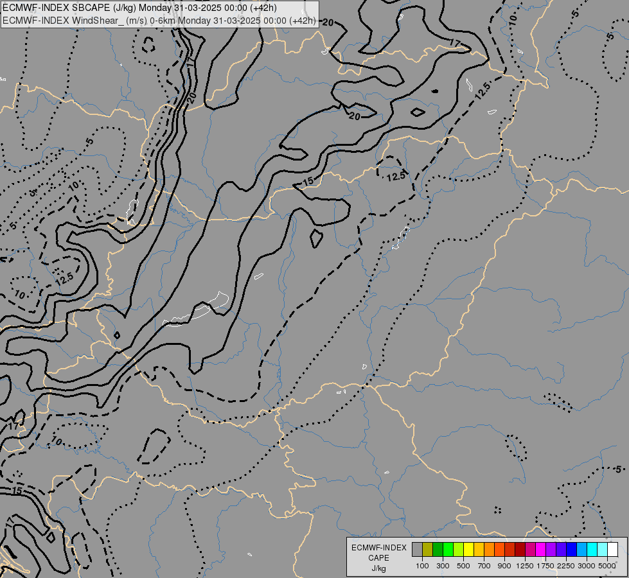Pick the dark maroon red legend swatch
Screen dimensions: 629x578
point(520,550)
